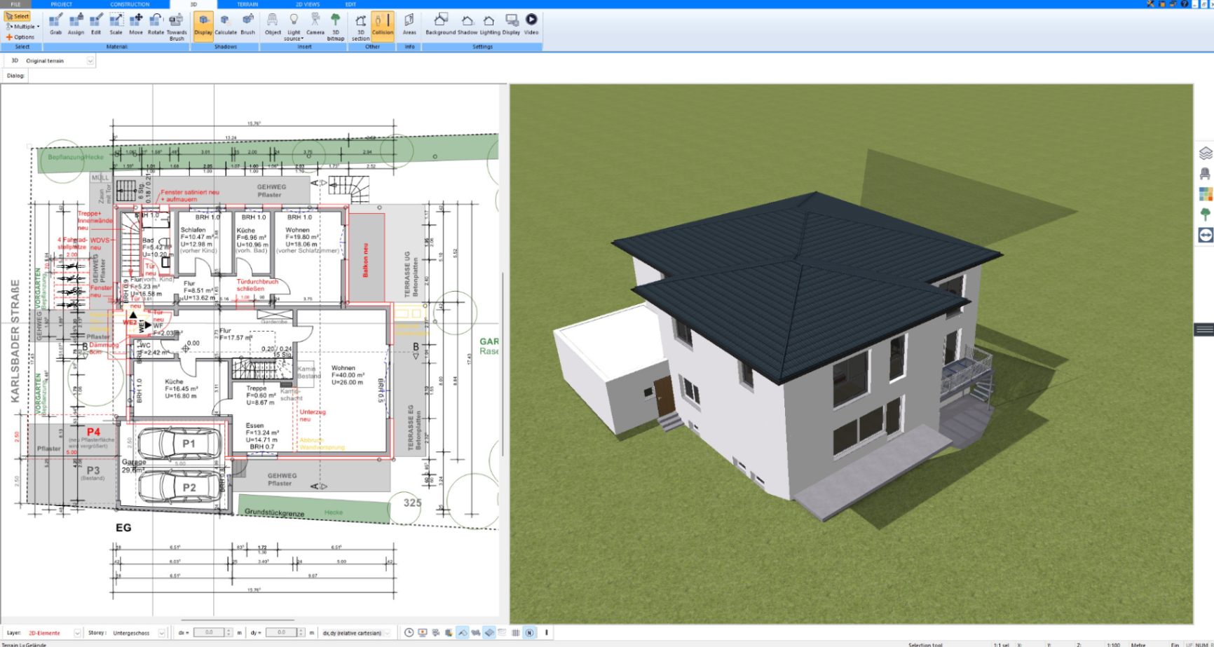This screenshot has width=1214, height=647.
Task: Open Background settings
Action: [440, 25]
